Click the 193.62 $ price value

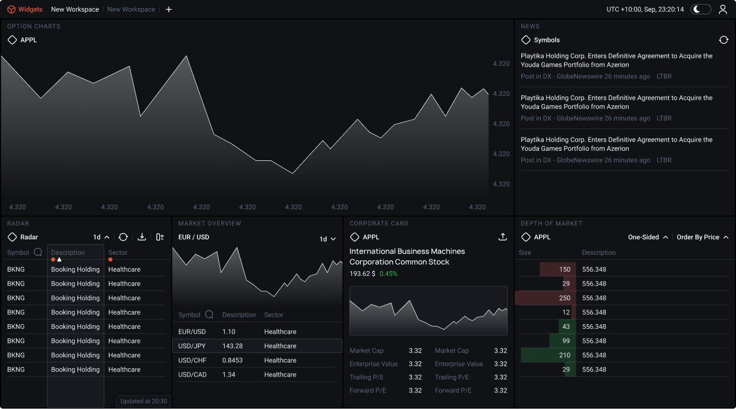click(x=363, y=274)
